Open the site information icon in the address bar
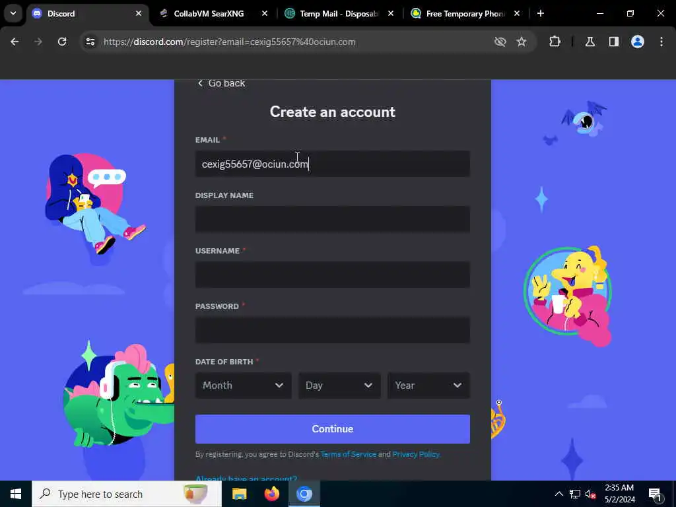This screenshot has height=507, width=676. coord(90,42)
